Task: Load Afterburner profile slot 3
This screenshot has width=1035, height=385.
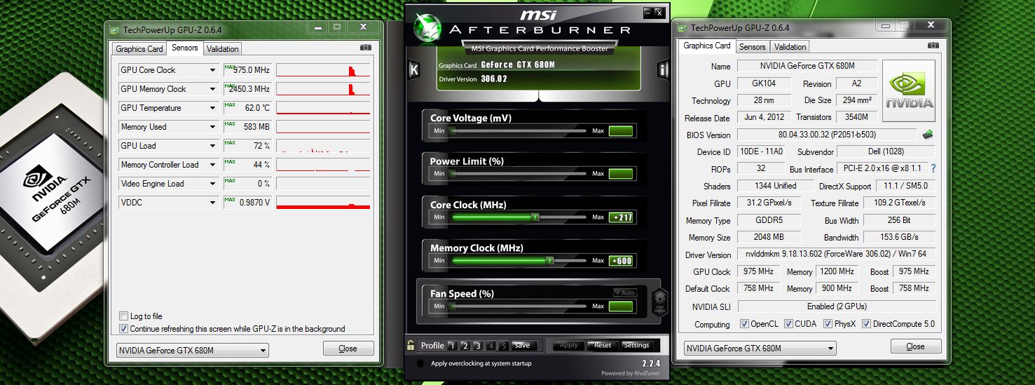Action: tap(477, 345)
